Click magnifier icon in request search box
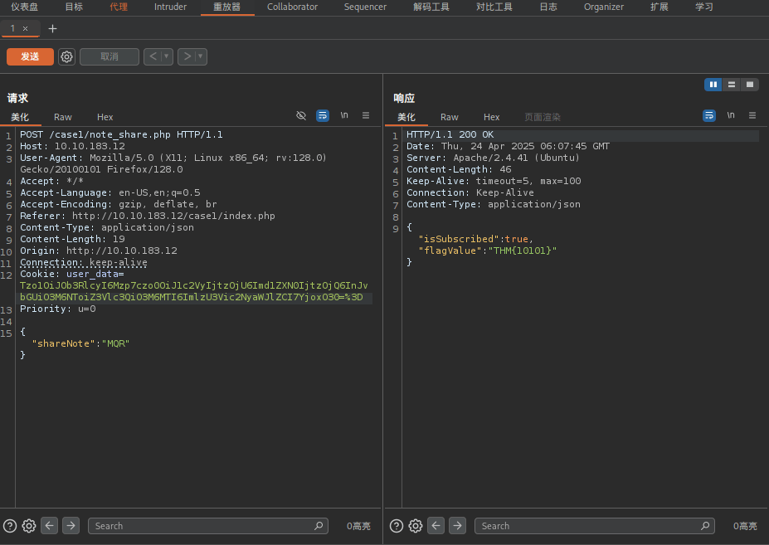The width and height of the screenshot is (769, 545). (x=319, y=526)
